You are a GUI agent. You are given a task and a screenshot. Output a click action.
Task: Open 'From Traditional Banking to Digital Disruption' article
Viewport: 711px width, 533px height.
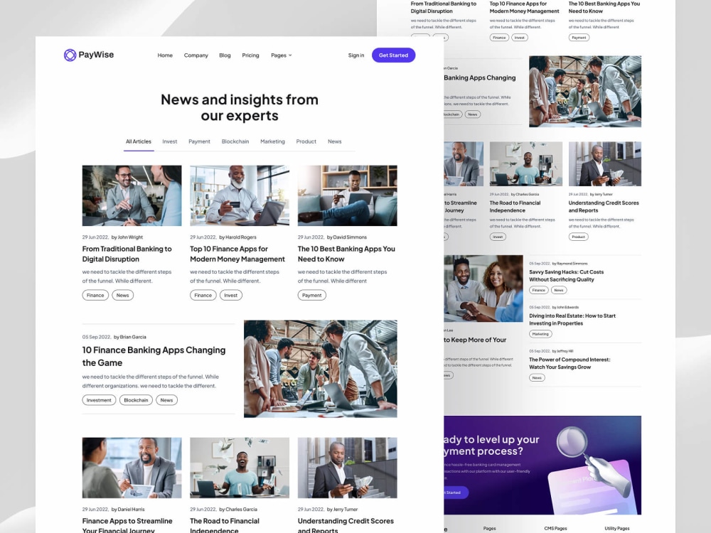(127, 254)
